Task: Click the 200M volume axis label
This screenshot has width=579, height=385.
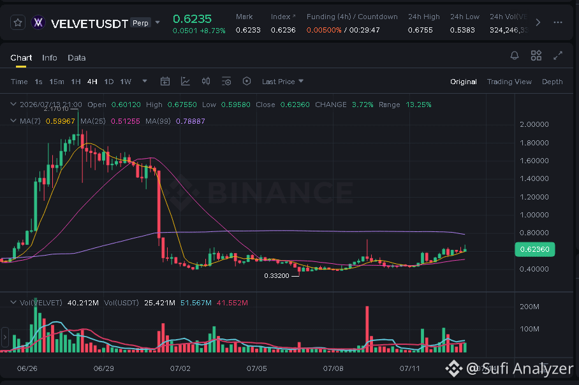Action: pos(529,307)
